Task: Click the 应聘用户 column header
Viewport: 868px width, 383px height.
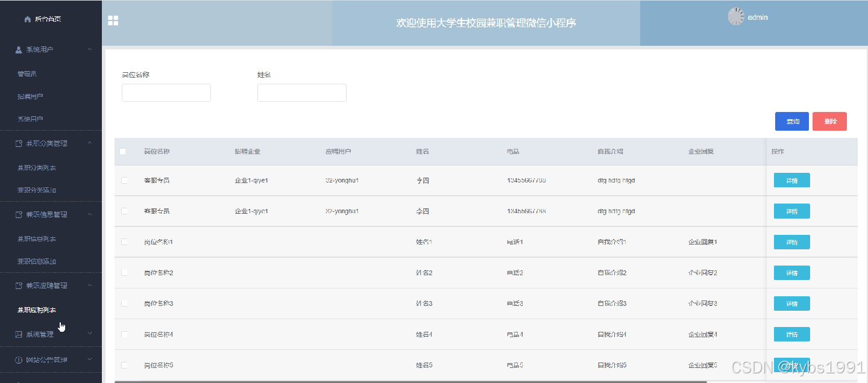Action: pos(338,152)
